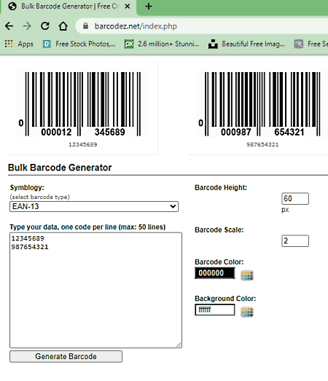The width and height of the screenshot is (328, 381).
Task: Click the '987654321' caption under second barcode
Action: 262,144
